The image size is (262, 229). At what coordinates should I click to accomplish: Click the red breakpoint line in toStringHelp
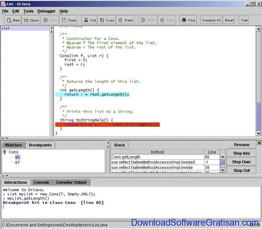pos(107,124)
